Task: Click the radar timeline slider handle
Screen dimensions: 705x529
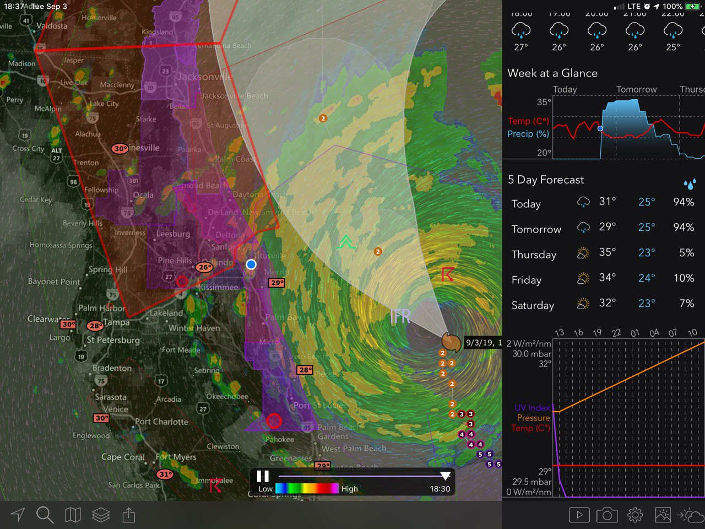Action: pos(445,476)
